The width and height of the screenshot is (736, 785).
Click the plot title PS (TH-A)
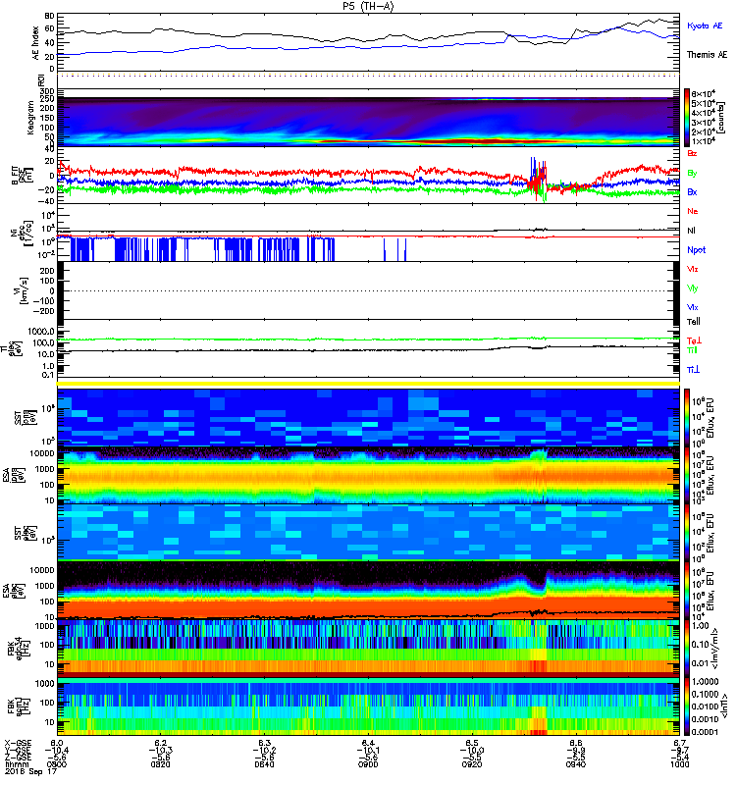coord(368,6)
